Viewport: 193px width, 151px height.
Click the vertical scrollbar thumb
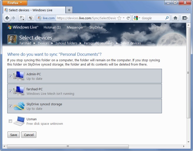click(188, 73)
